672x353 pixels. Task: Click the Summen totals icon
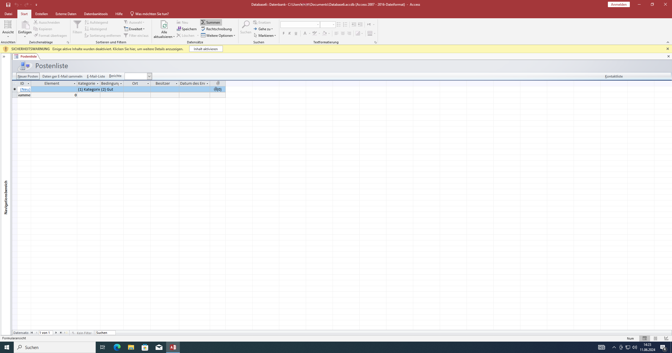(x=203, y=22)
